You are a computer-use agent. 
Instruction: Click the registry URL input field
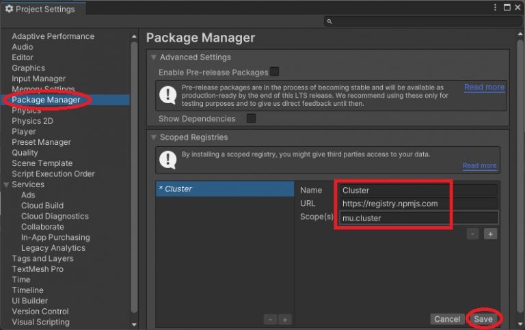(418, 204)
